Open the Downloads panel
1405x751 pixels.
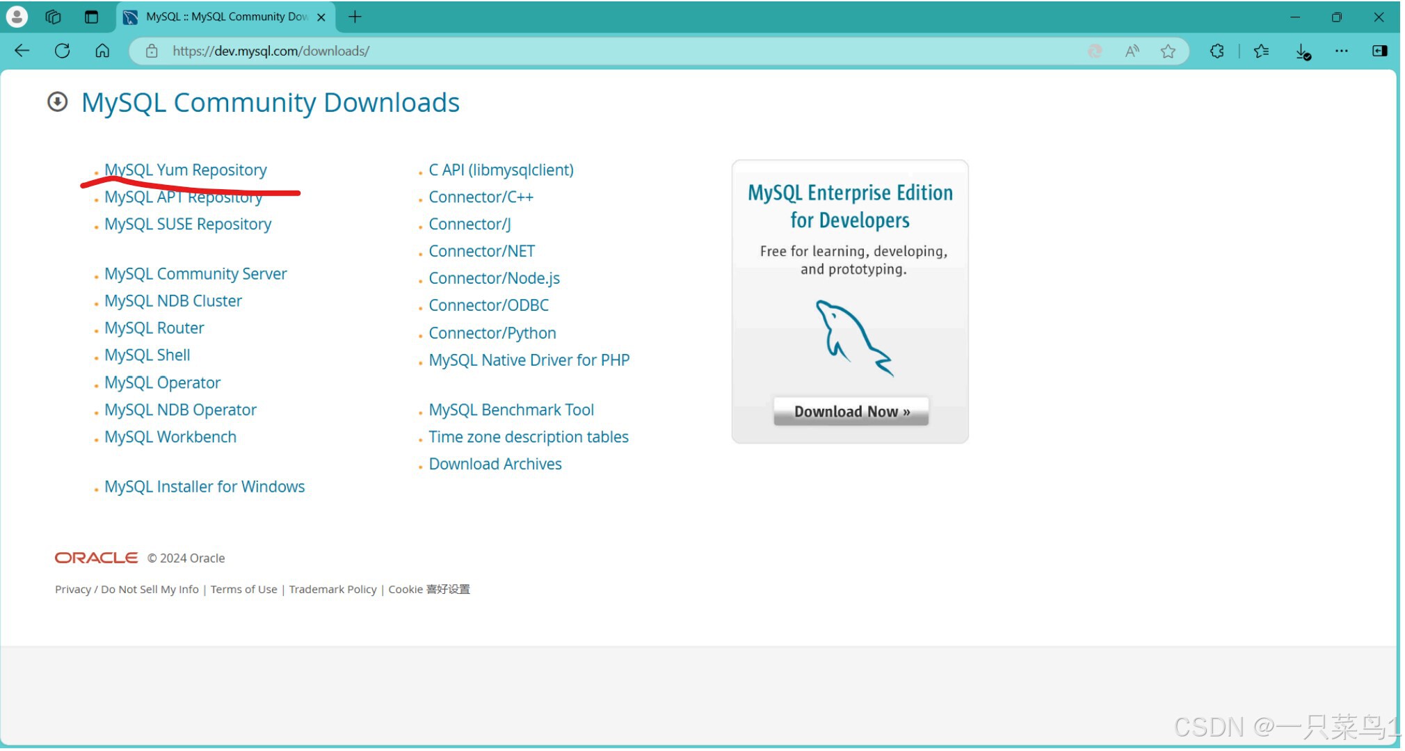click(1302, 51)
